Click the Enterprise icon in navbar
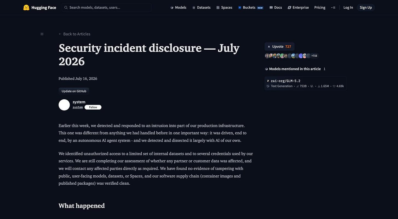The width and height of the screenshot is (398, 219). [x=289, y=8]
